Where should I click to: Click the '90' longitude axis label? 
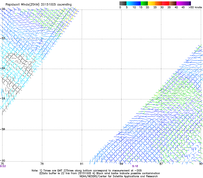click(201, 164)
